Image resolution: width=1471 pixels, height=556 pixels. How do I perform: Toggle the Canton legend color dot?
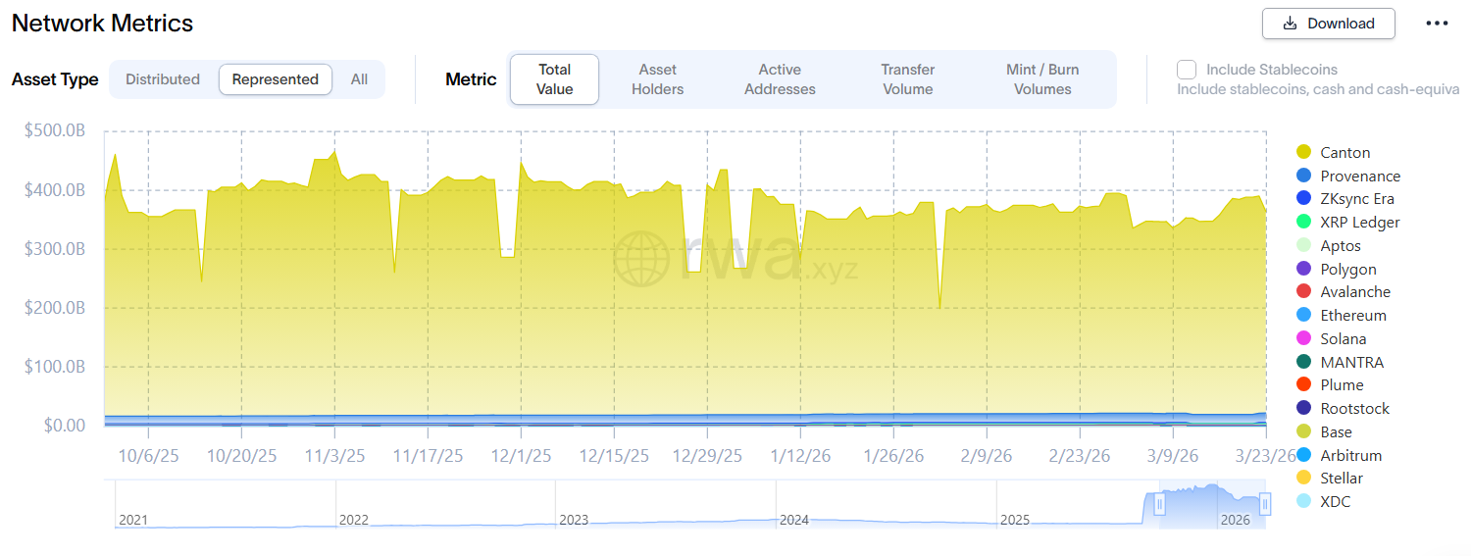point(1303,152)
